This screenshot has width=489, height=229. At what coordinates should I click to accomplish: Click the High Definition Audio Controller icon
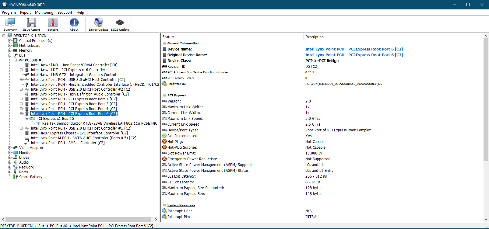[27, 94]
